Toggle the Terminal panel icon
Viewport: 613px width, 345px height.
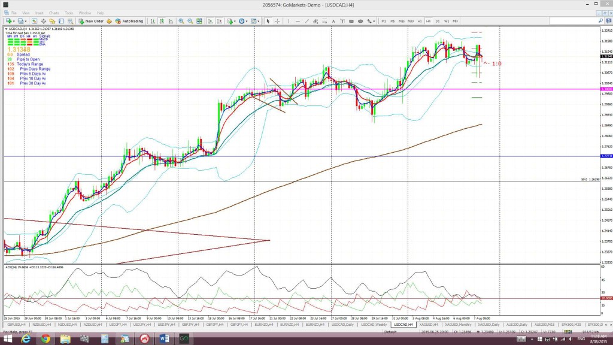62,21
